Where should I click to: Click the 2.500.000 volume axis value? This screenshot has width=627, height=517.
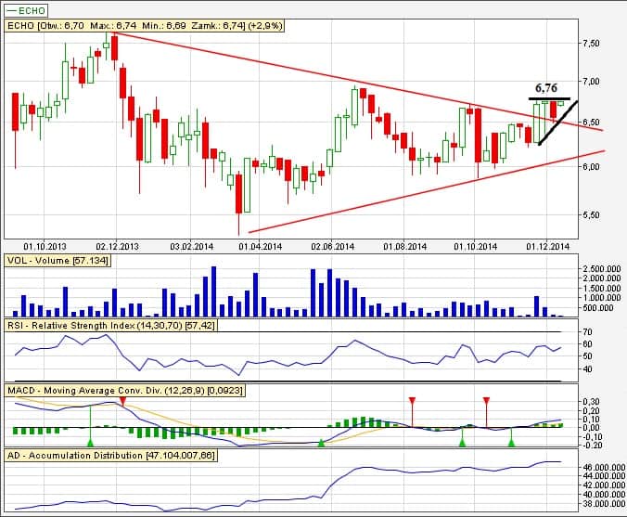[600, 268]
